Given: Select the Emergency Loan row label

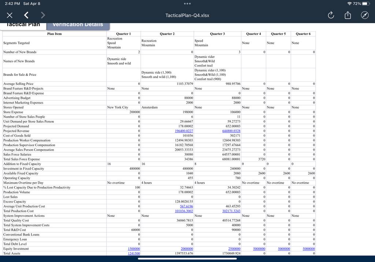Looking at the screenshot, I should (x=15, y=239).
